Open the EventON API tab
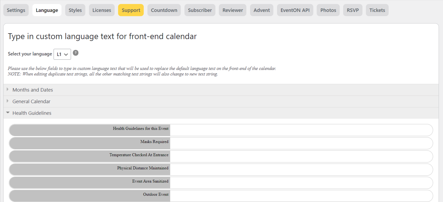The height and width of the screenshot is (202, 443). pos(295,10)
